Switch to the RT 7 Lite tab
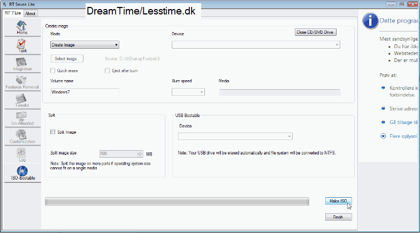Screen dimensions: 420x233 pyautogui.click(x=13, y=13)
